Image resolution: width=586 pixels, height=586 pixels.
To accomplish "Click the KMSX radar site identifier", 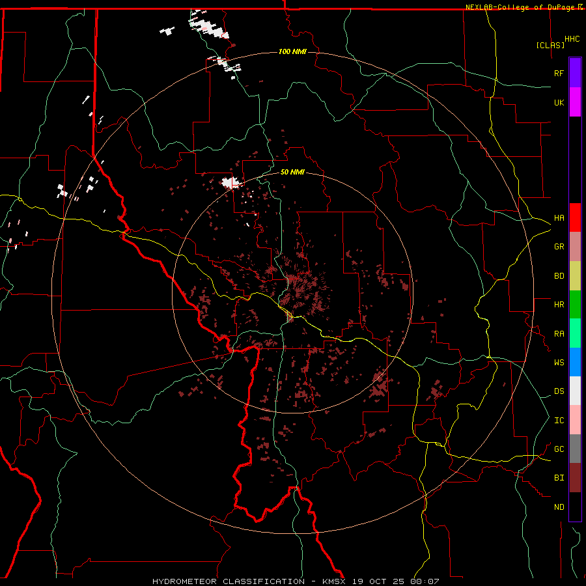I will tap(334, 581).
